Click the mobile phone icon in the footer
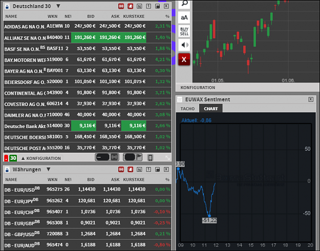320x251 pixels. [150, 157]
